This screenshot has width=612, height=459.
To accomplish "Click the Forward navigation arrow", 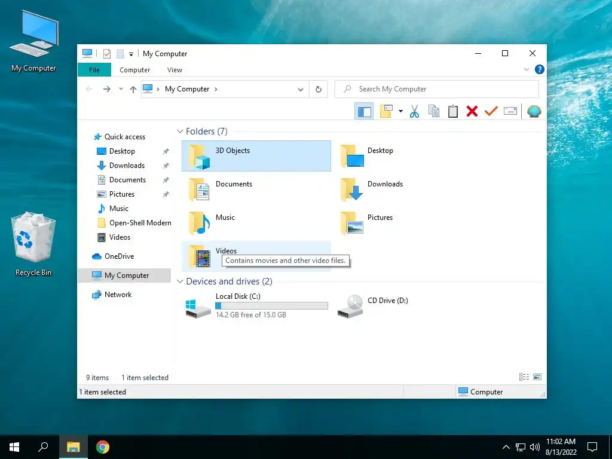I will [106, 90].
